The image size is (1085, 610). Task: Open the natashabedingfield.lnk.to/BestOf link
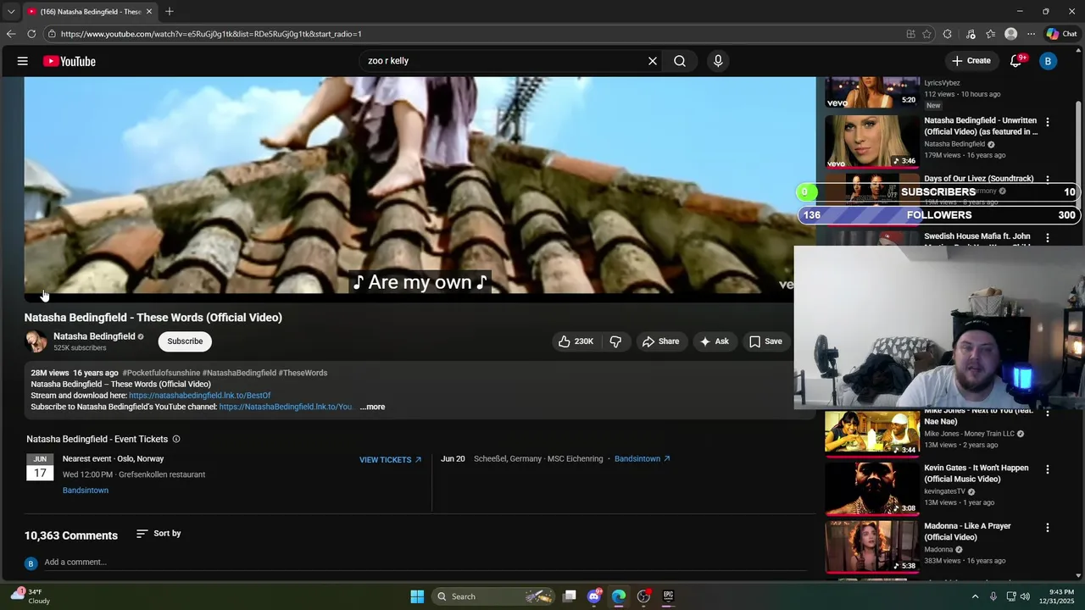[200, 396]
